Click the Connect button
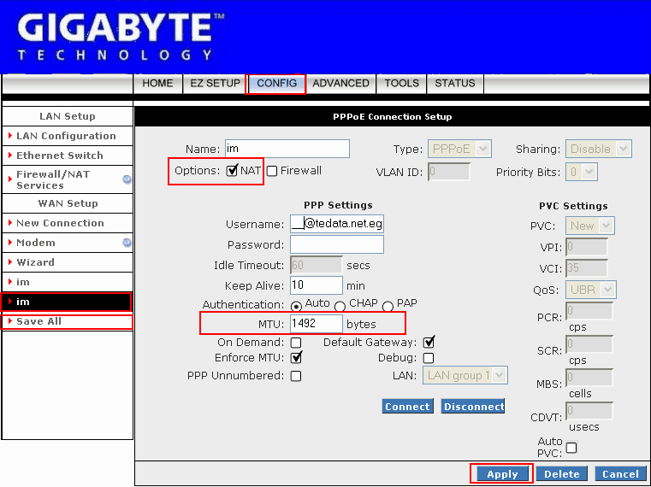The image size is (651, 487). tap(407, 407)
